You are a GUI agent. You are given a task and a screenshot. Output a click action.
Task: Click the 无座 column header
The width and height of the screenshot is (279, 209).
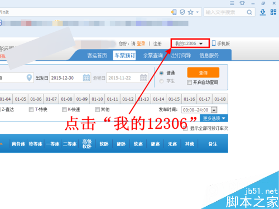[x=172, y=144]
